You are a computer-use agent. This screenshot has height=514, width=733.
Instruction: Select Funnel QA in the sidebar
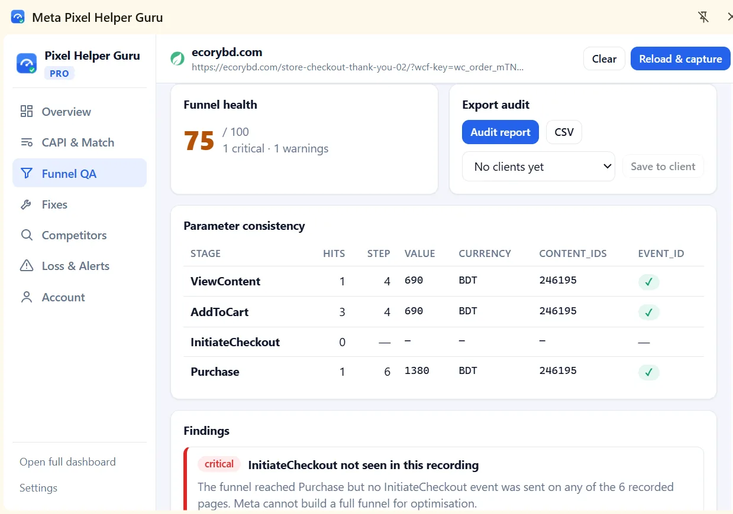(79, 173)
